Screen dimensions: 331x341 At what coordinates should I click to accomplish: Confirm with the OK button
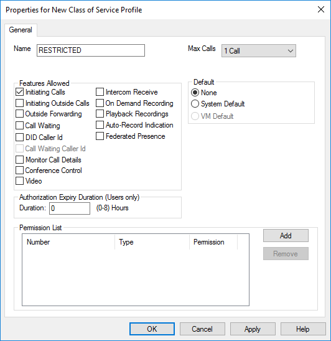152,329
